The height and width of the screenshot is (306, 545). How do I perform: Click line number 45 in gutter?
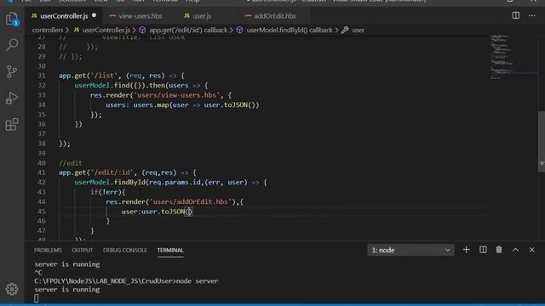42,212
